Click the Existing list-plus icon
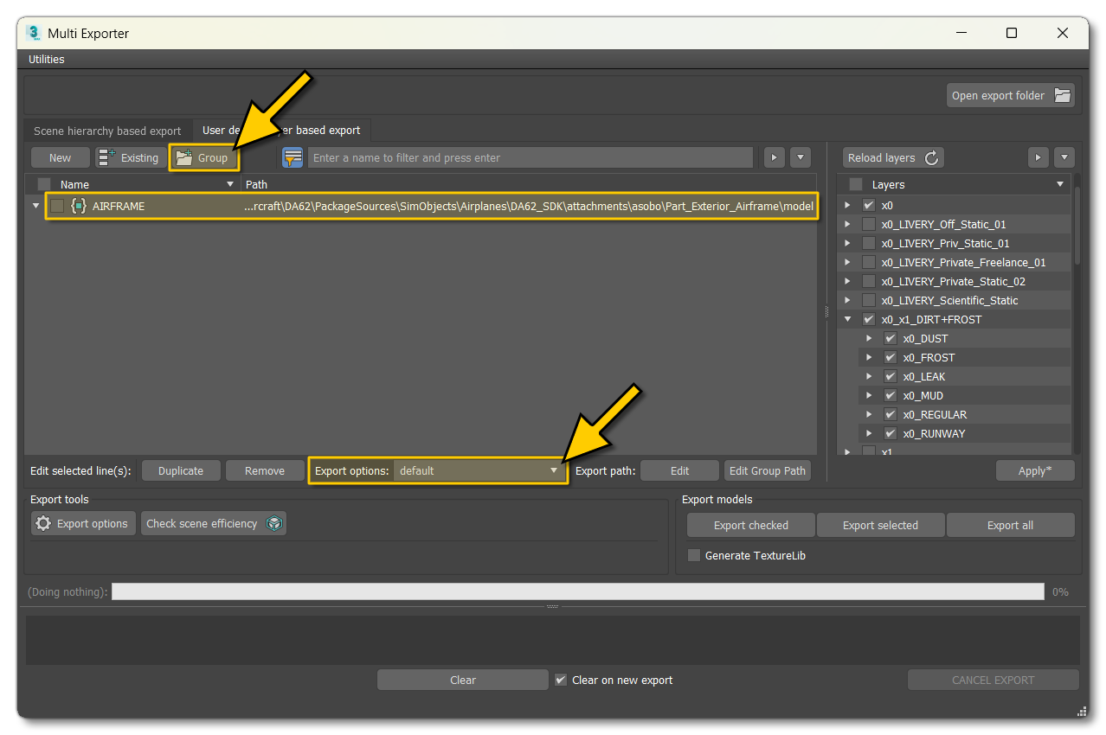The image size is (1106, 735). click(106, 157)
